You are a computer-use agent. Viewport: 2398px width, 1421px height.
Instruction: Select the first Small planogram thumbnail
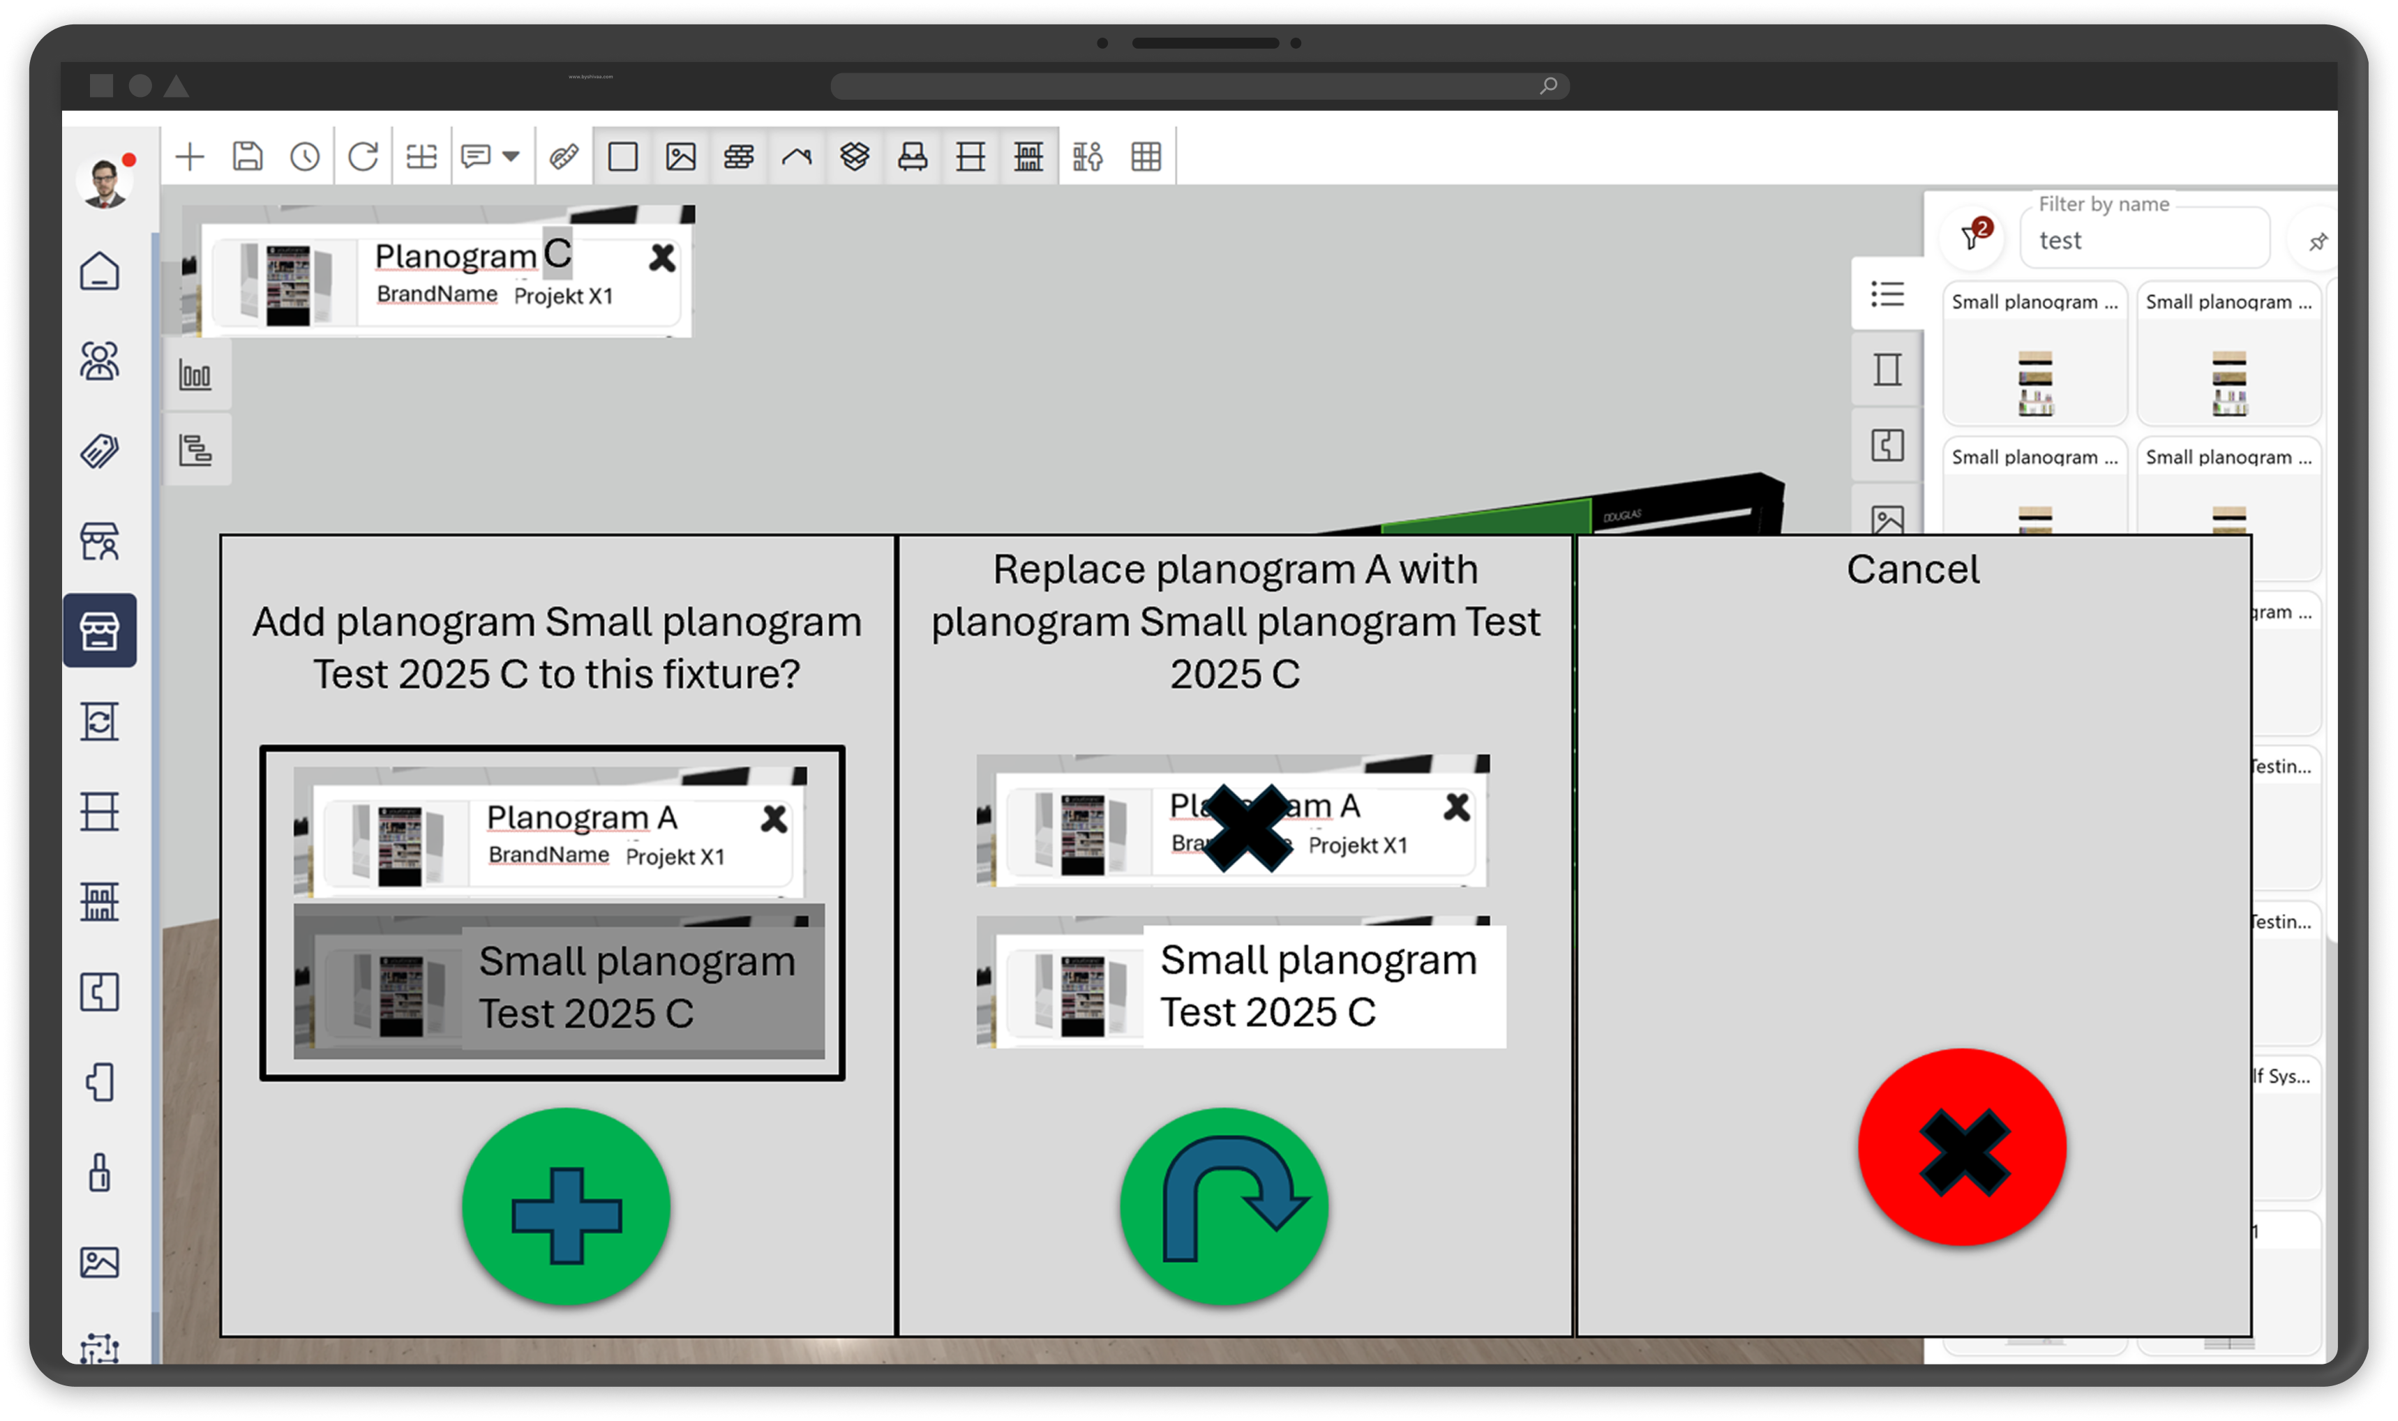click(2034, 354)
